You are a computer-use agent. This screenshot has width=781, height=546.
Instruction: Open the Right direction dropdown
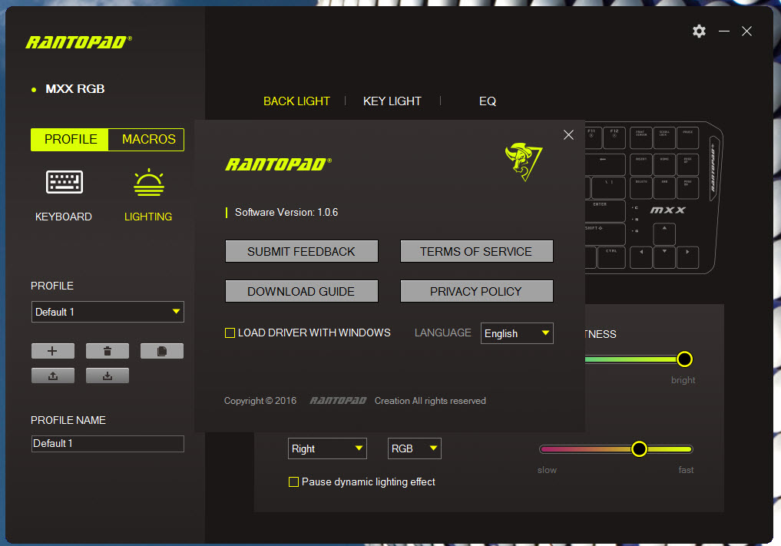pyautogui.click(x=327, y=448)
